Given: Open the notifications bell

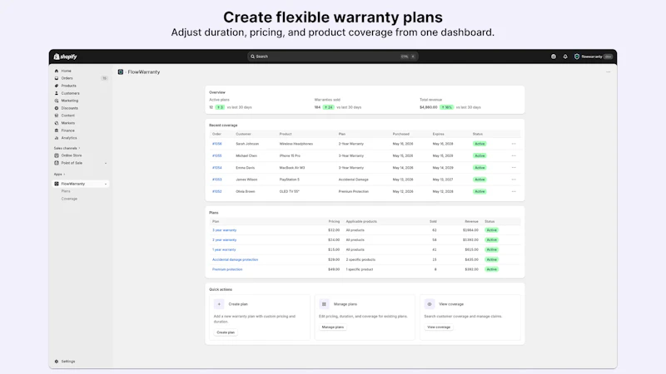Looking at the screenshot, I should click(565, 57).
